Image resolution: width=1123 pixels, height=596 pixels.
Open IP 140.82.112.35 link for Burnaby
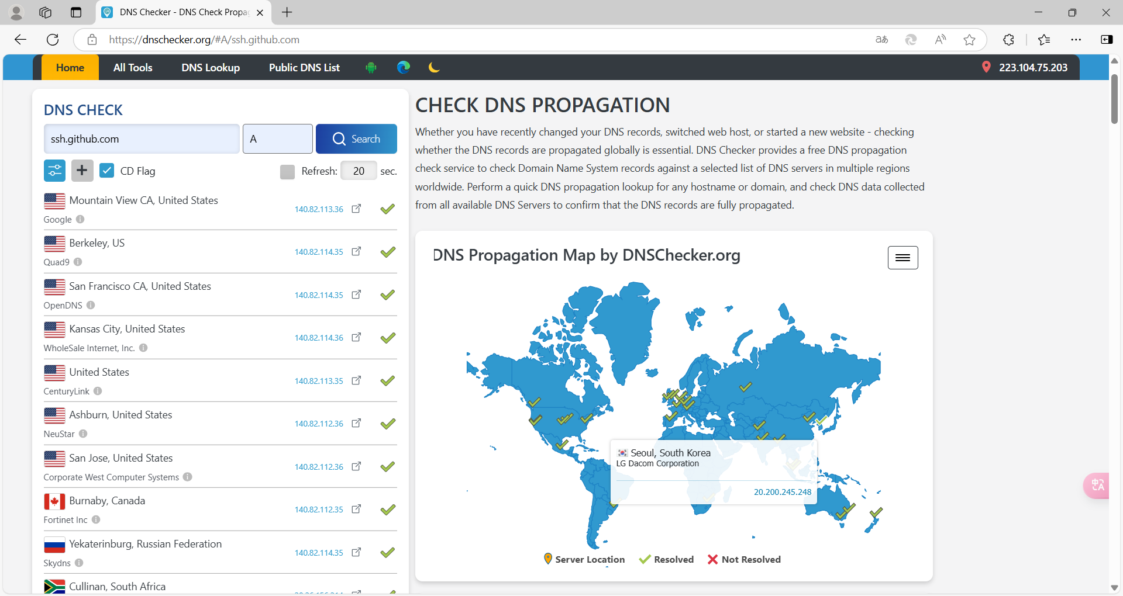point(319,510)
